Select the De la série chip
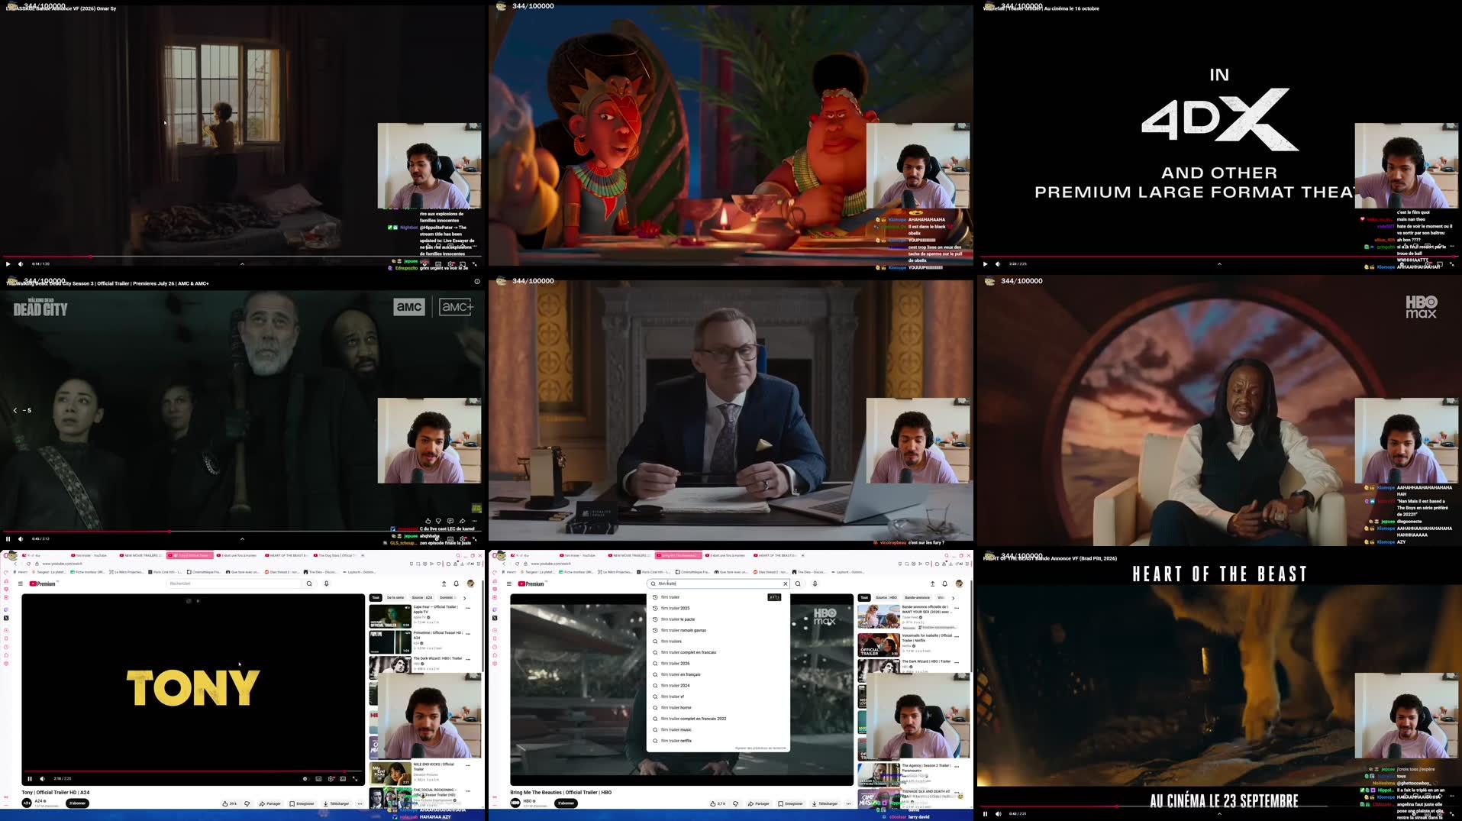Screen dimensions: 1462x821 (x=395, y=598)
